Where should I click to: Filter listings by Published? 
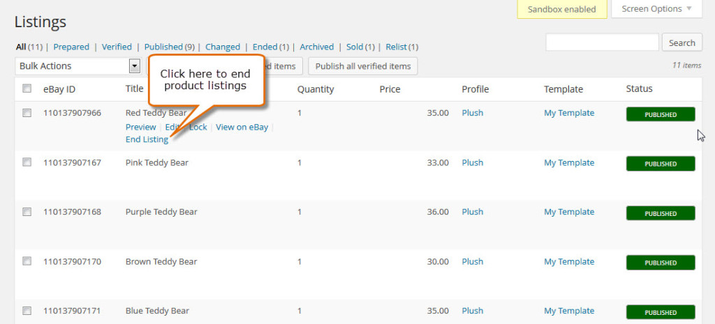[x=163, y=47]
